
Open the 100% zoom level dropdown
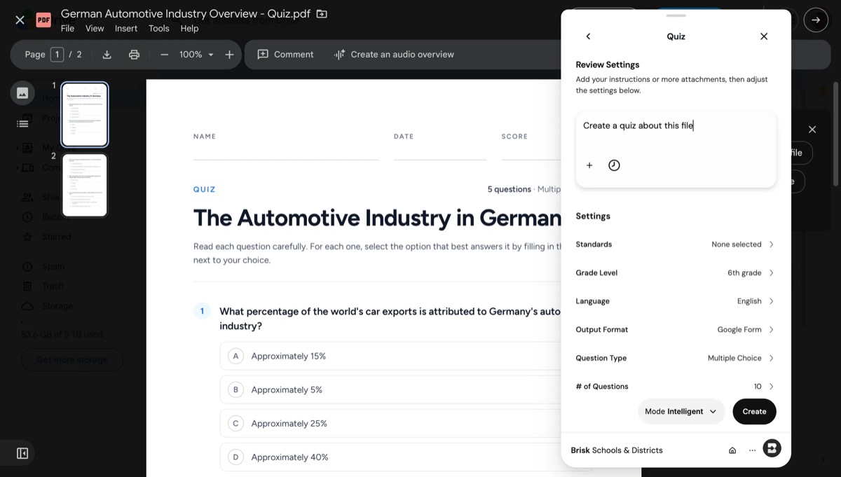(196, 55)
